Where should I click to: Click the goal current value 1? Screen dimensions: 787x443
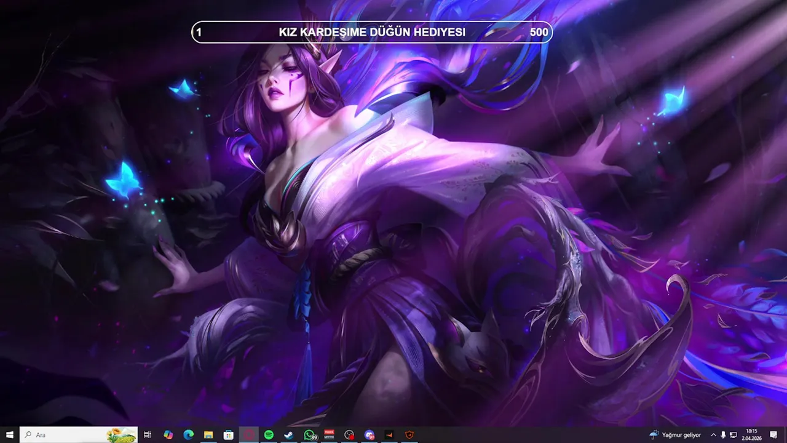pyautogui.click(x=199, y=32)
